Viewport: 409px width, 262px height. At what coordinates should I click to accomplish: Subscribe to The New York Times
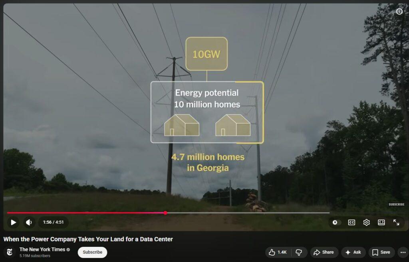click(92, 252)
